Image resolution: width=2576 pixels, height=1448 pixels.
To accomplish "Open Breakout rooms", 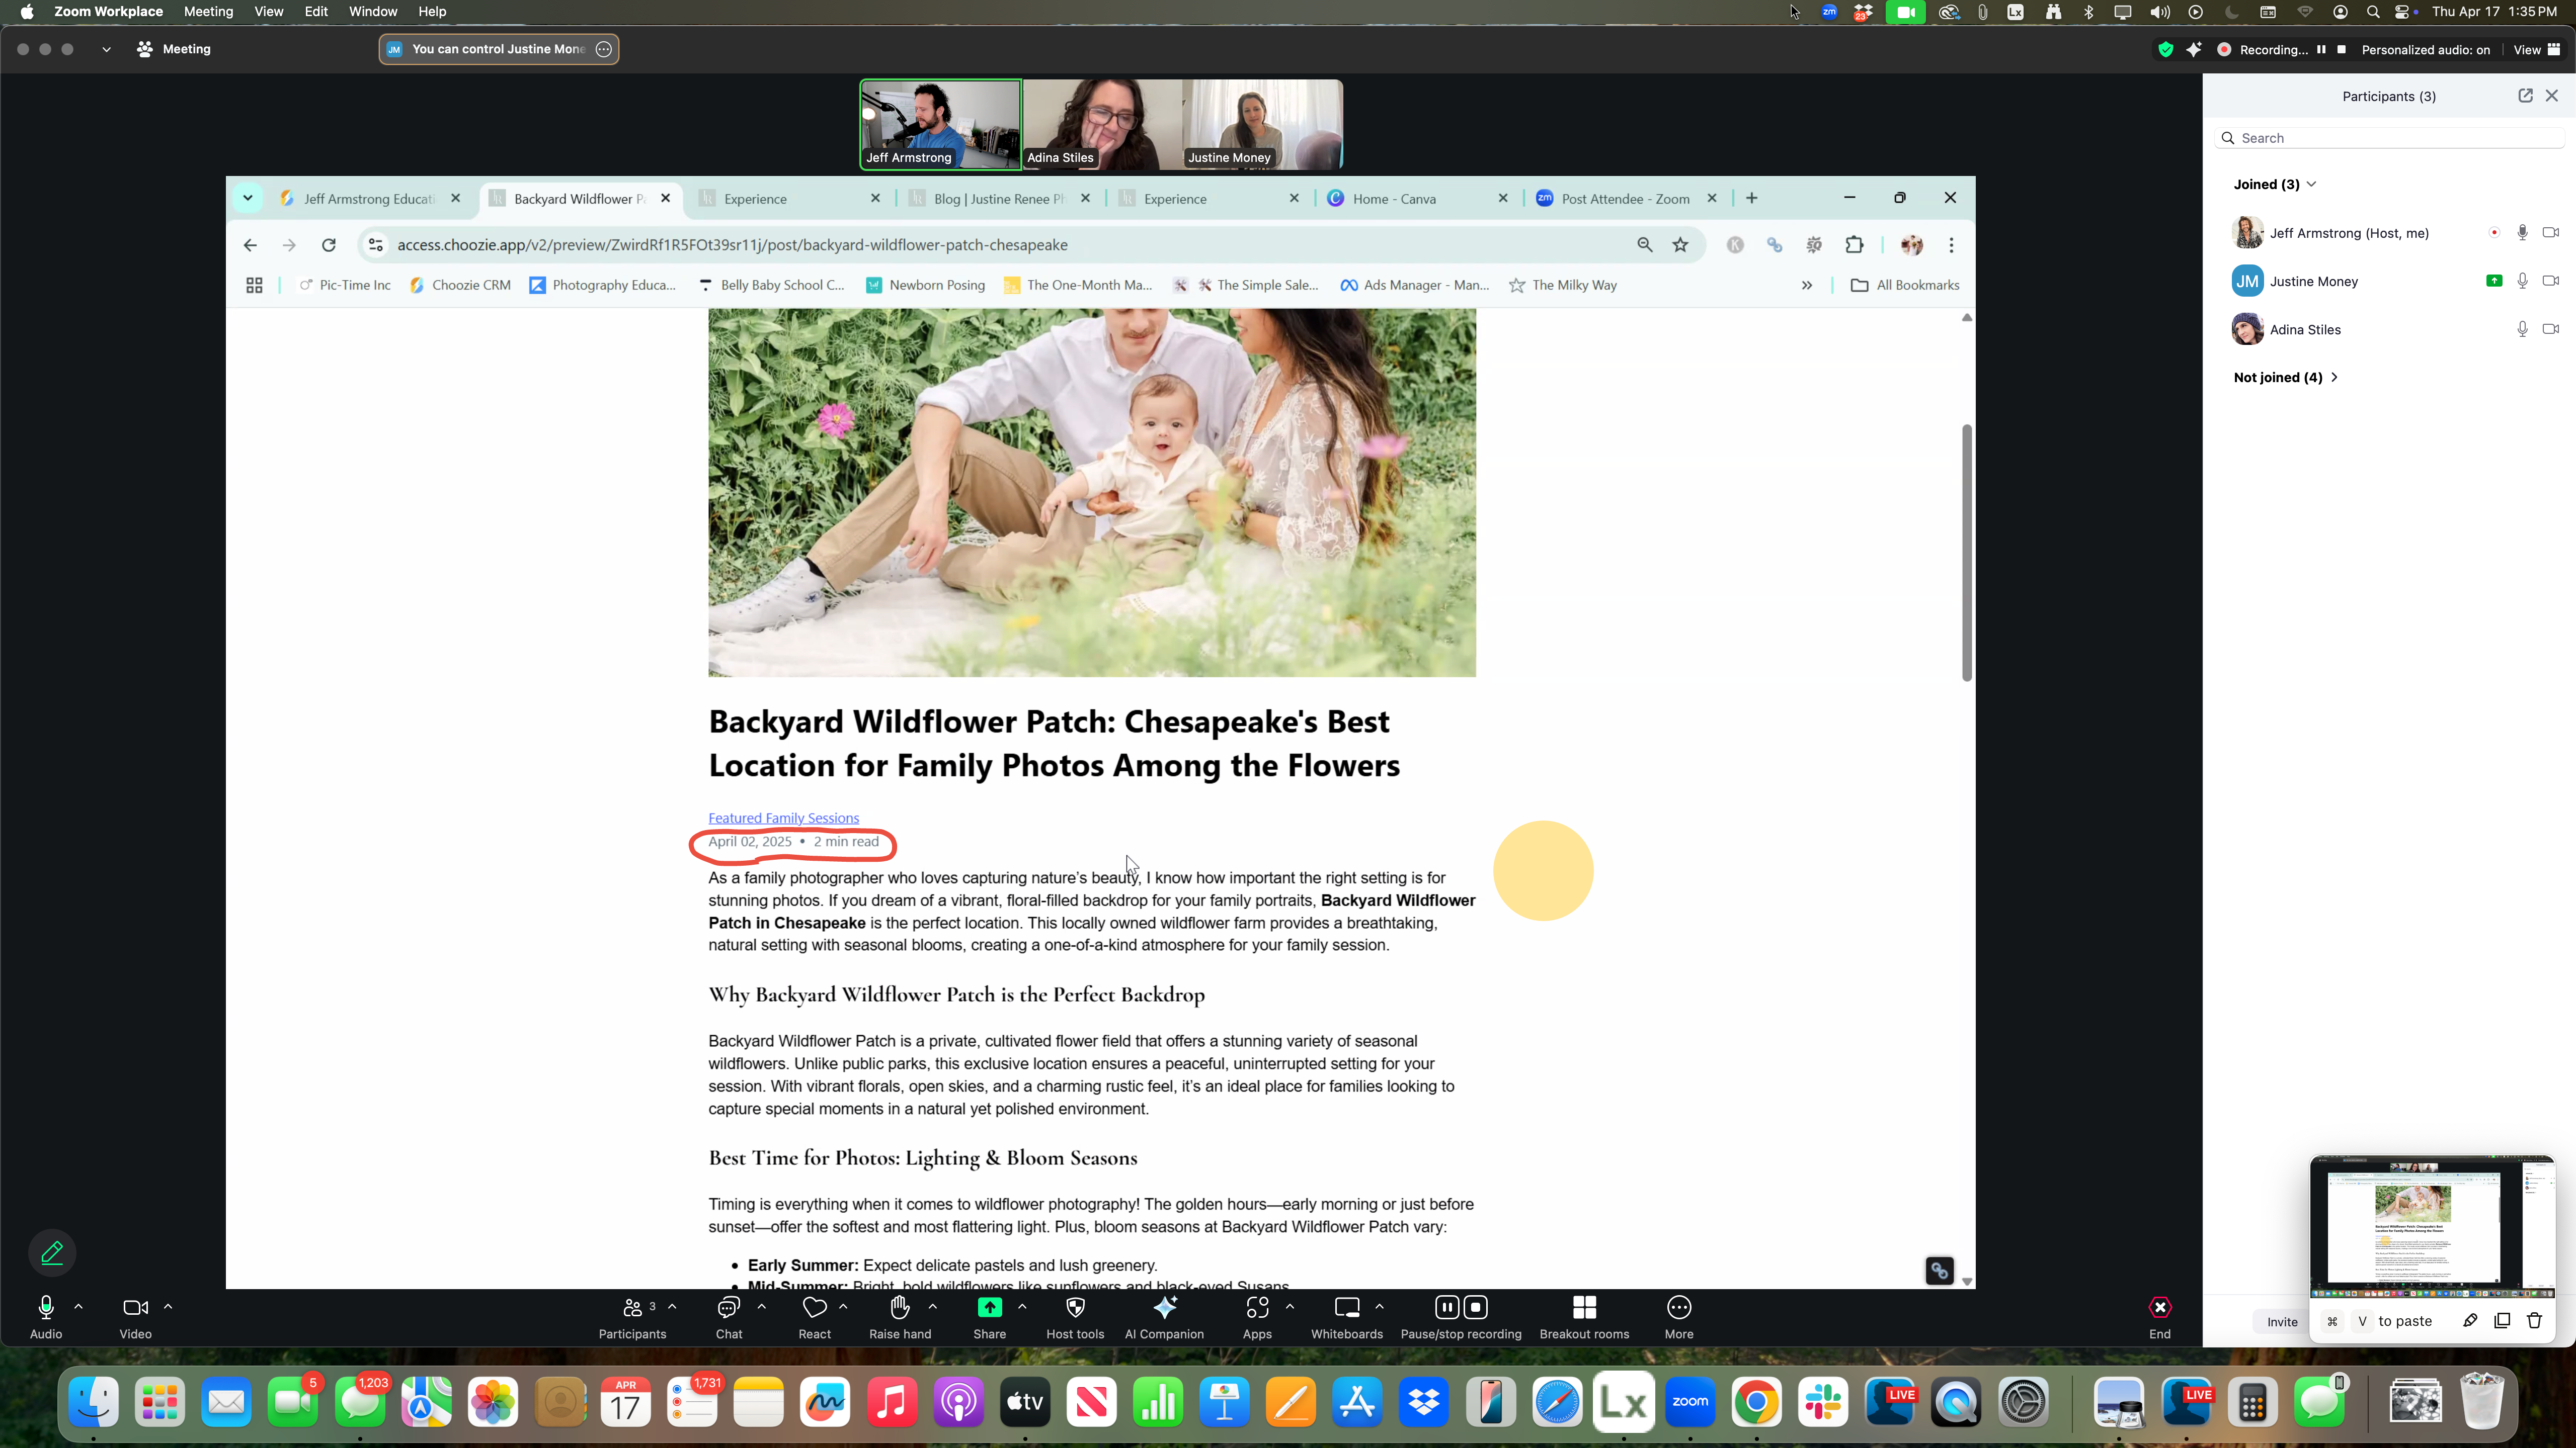I will click(x=1584, y=1316).
